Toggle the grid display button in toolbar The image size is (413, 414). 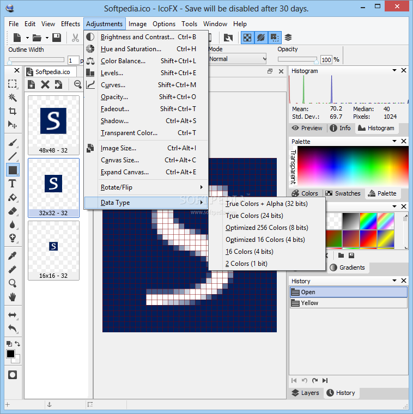(275, 38)
